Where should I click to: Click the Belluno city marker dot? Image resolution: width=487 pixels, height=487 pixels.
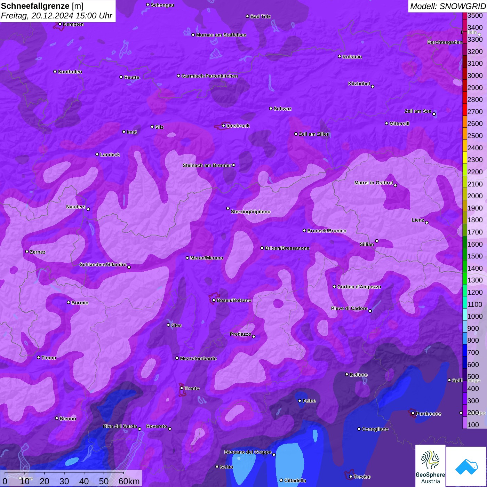pos(347,374)
